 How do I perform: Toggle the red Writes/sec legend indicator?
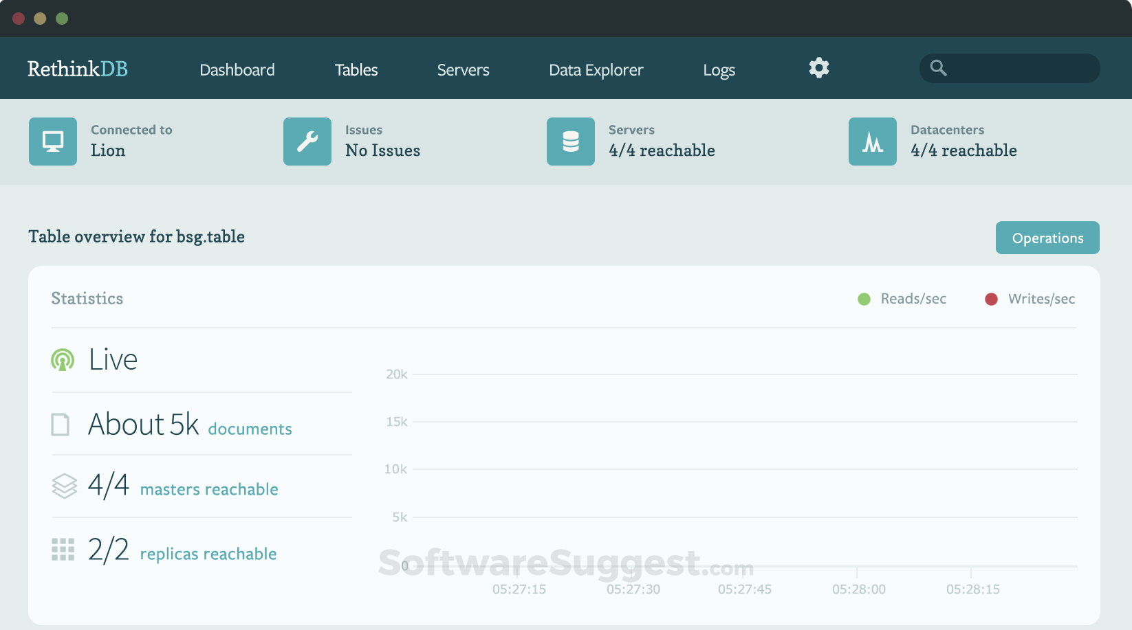[991, 299]
